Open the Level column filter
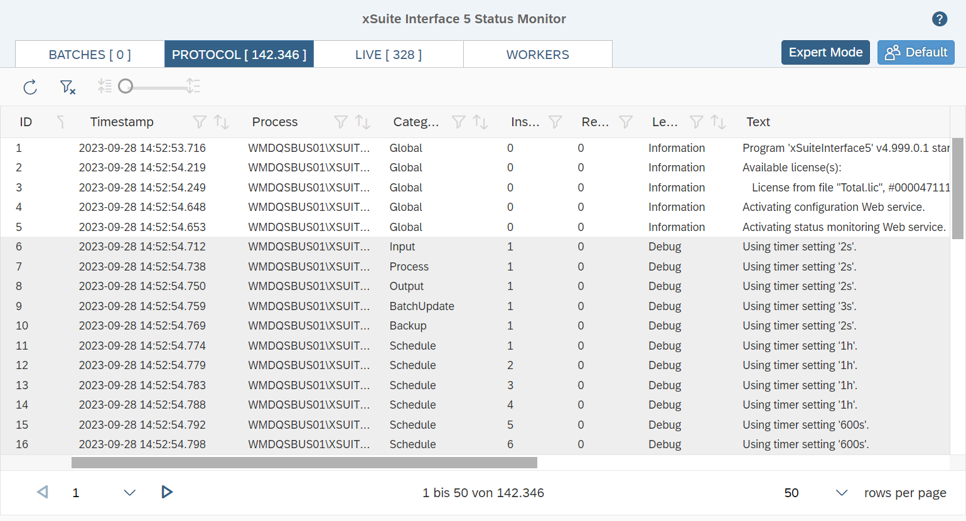This screenshot has width=966, height=521. click(x=696, y=122)
